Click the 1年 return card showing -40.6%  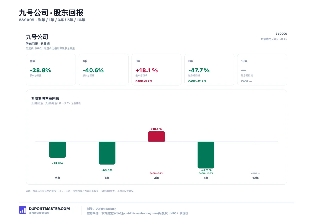point(103,69)
